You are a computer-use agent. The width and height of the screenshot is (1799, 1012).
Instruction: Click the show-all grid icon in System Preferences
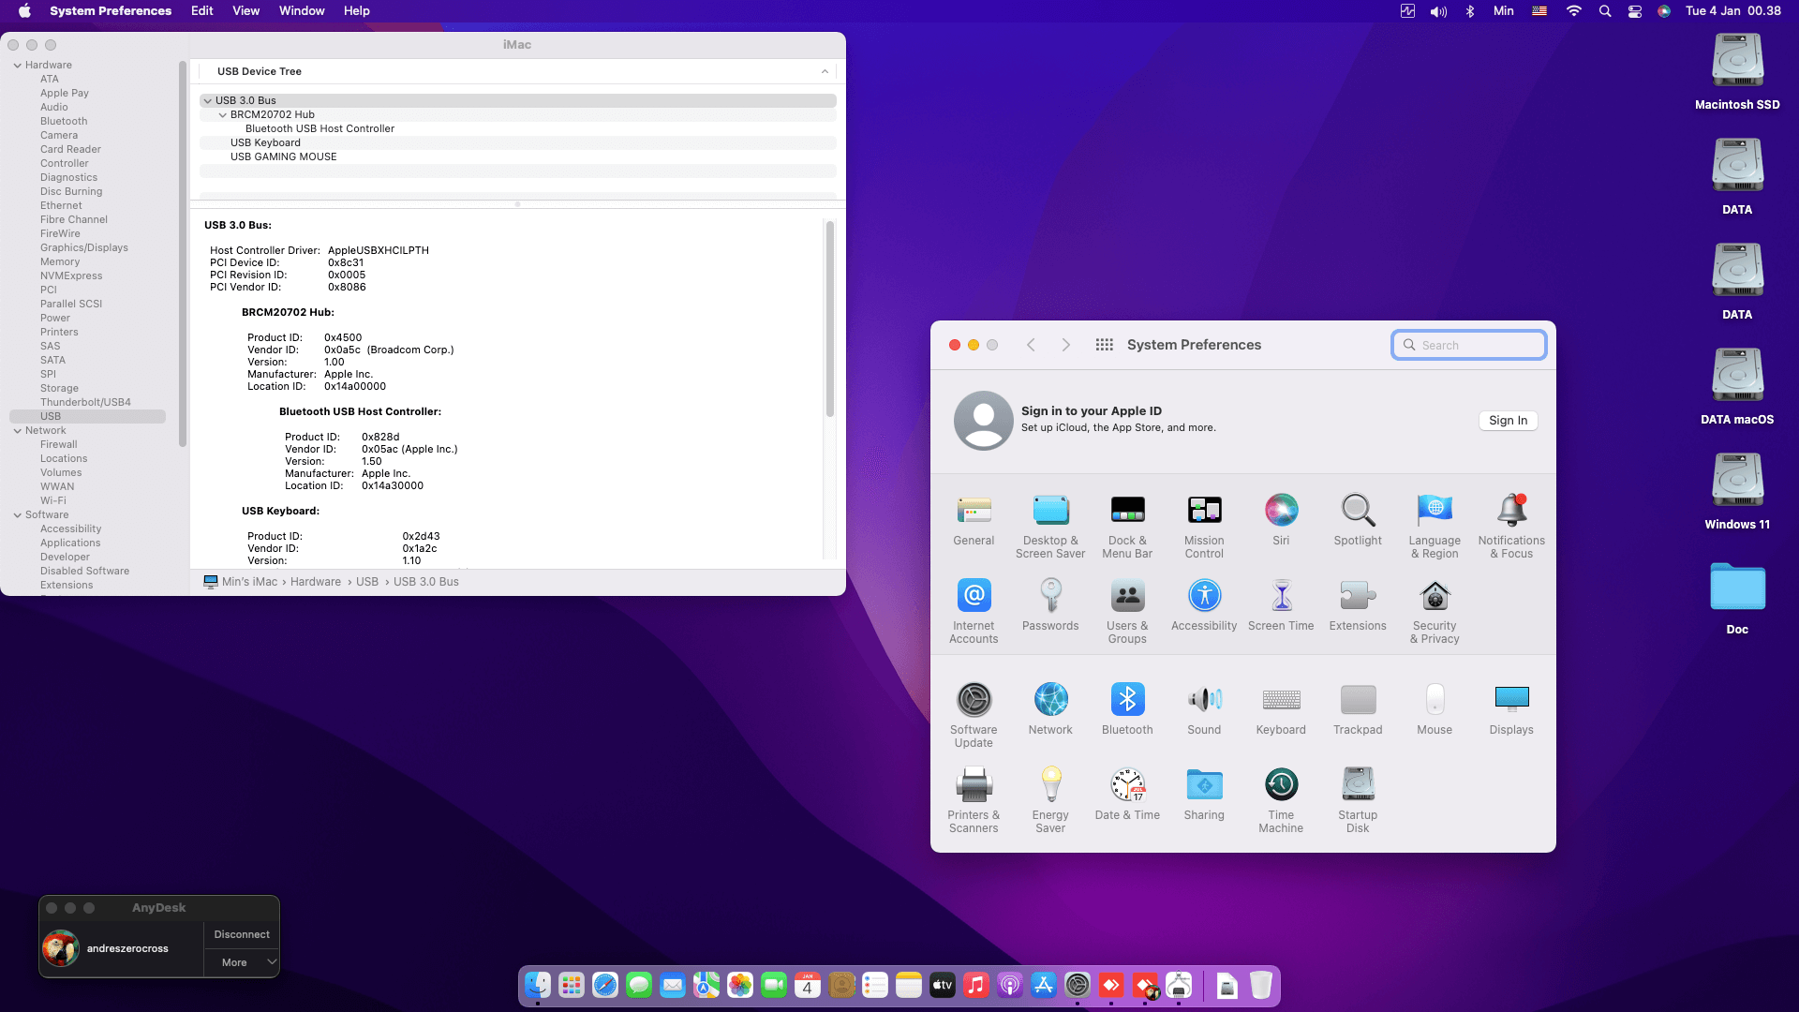1104,345
